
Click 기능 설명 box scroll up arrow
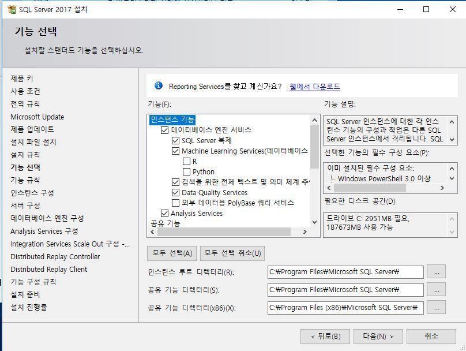(x=452, y=122)
